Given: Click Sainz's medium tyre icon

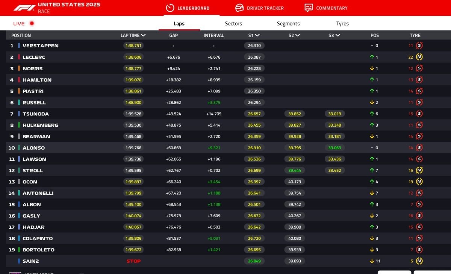Looking at the screenshot, I should tap(419, 261).
